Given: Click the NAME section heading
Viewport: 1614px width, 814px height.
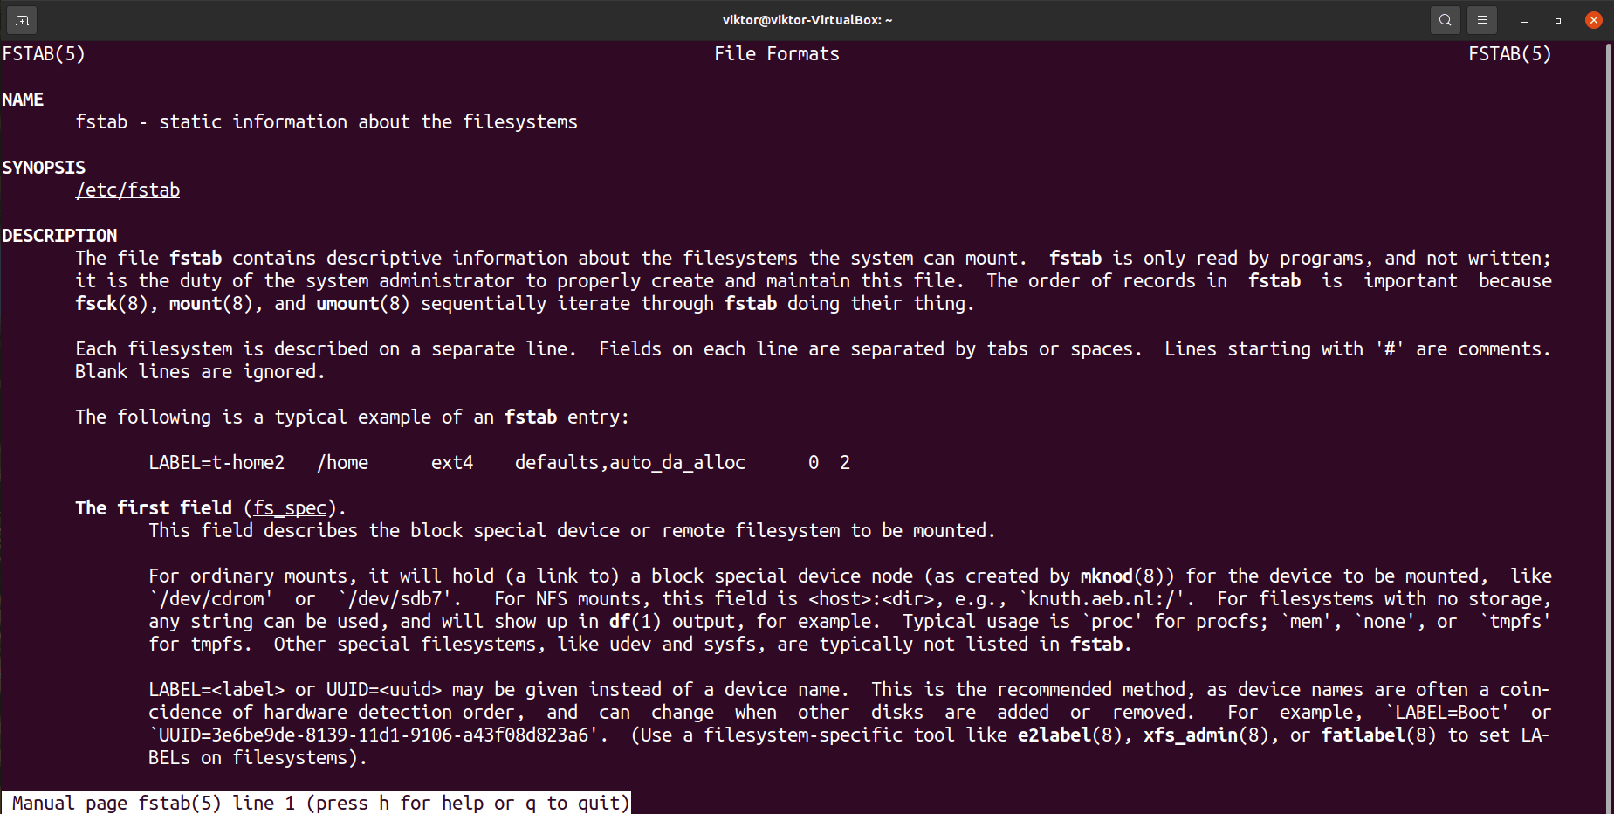Looking at the screenshot, I should click(x=23, y=99).
